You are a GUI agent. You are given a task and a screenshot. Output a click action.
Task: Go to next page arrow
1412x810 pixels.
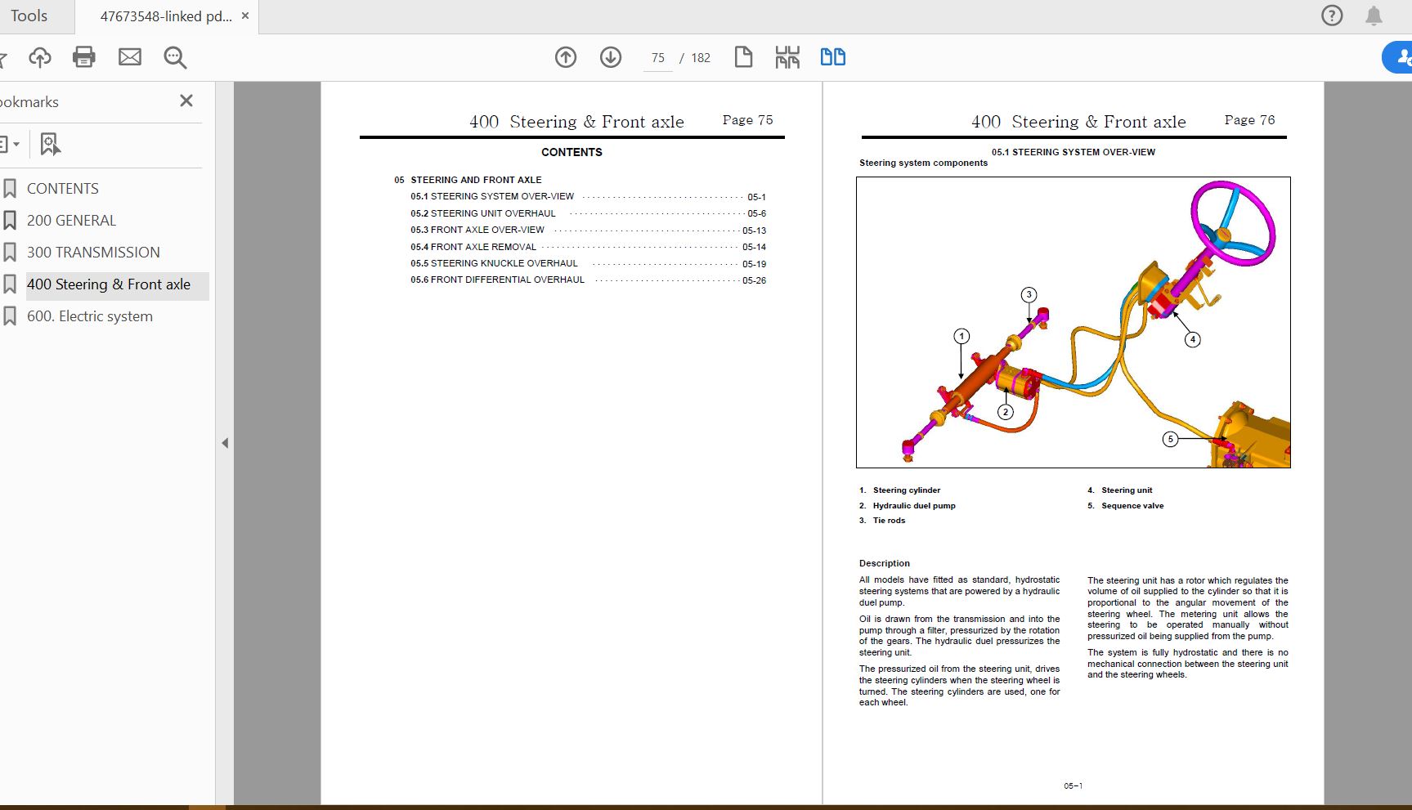[x=611, y=57]
